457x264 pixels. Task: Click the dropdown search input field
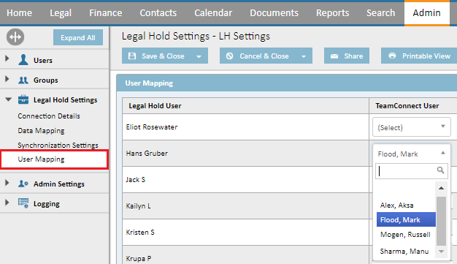click(412, 171)
